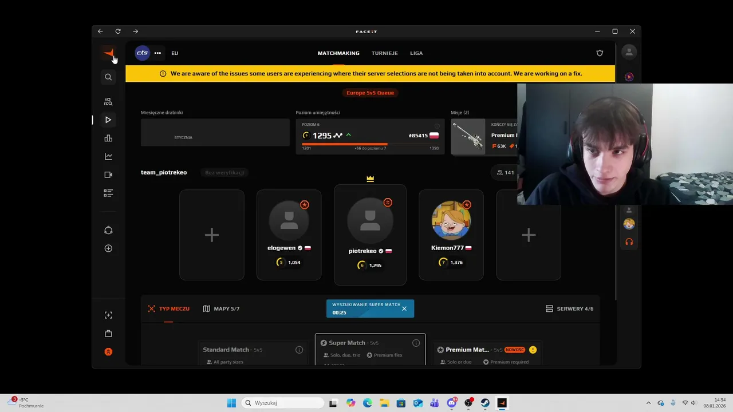This screenshot has height=412, width=733.
Task: Open the shop shield icon in header
Action: (600, 53)
